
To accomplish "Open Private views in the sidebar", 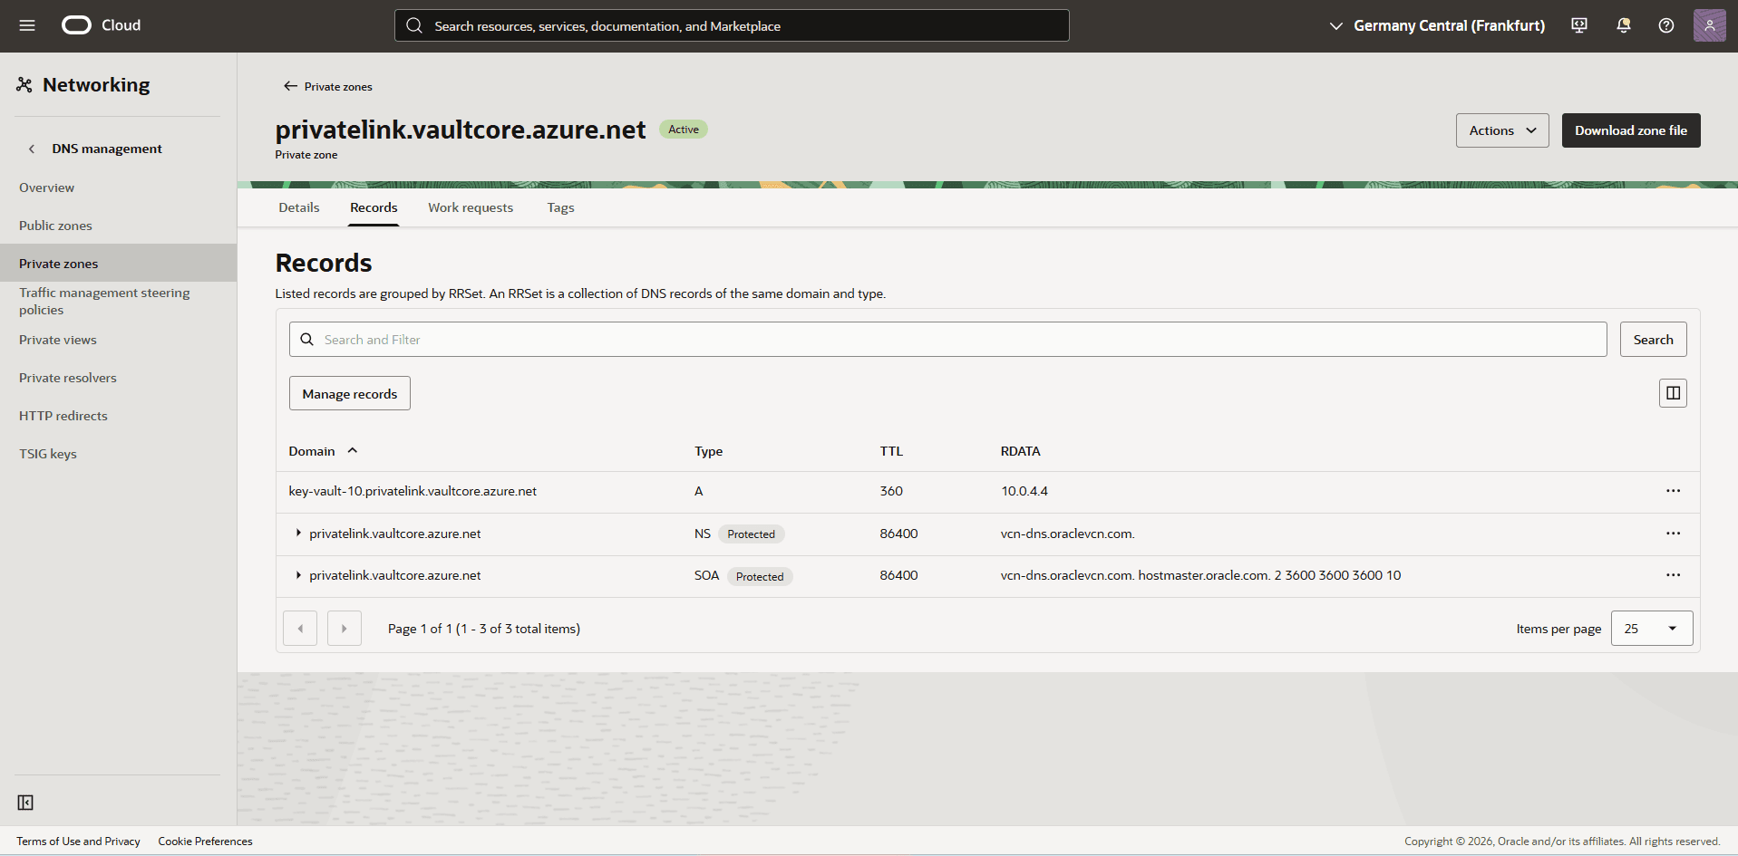I will point(58,340).
